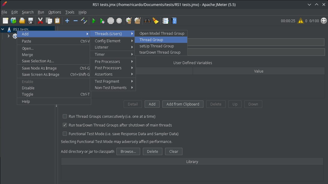The image size is (328, 184).
Task: Click the Toggle enable/disable toolbar icon
Action: pos(84,21)
